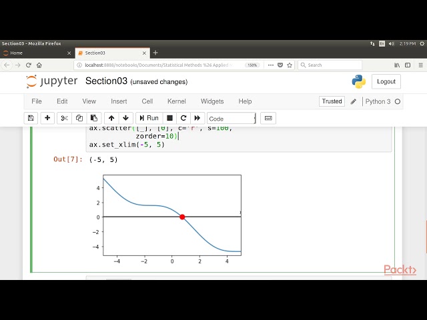Open the Firefox library icon

(x=397, y=65)
